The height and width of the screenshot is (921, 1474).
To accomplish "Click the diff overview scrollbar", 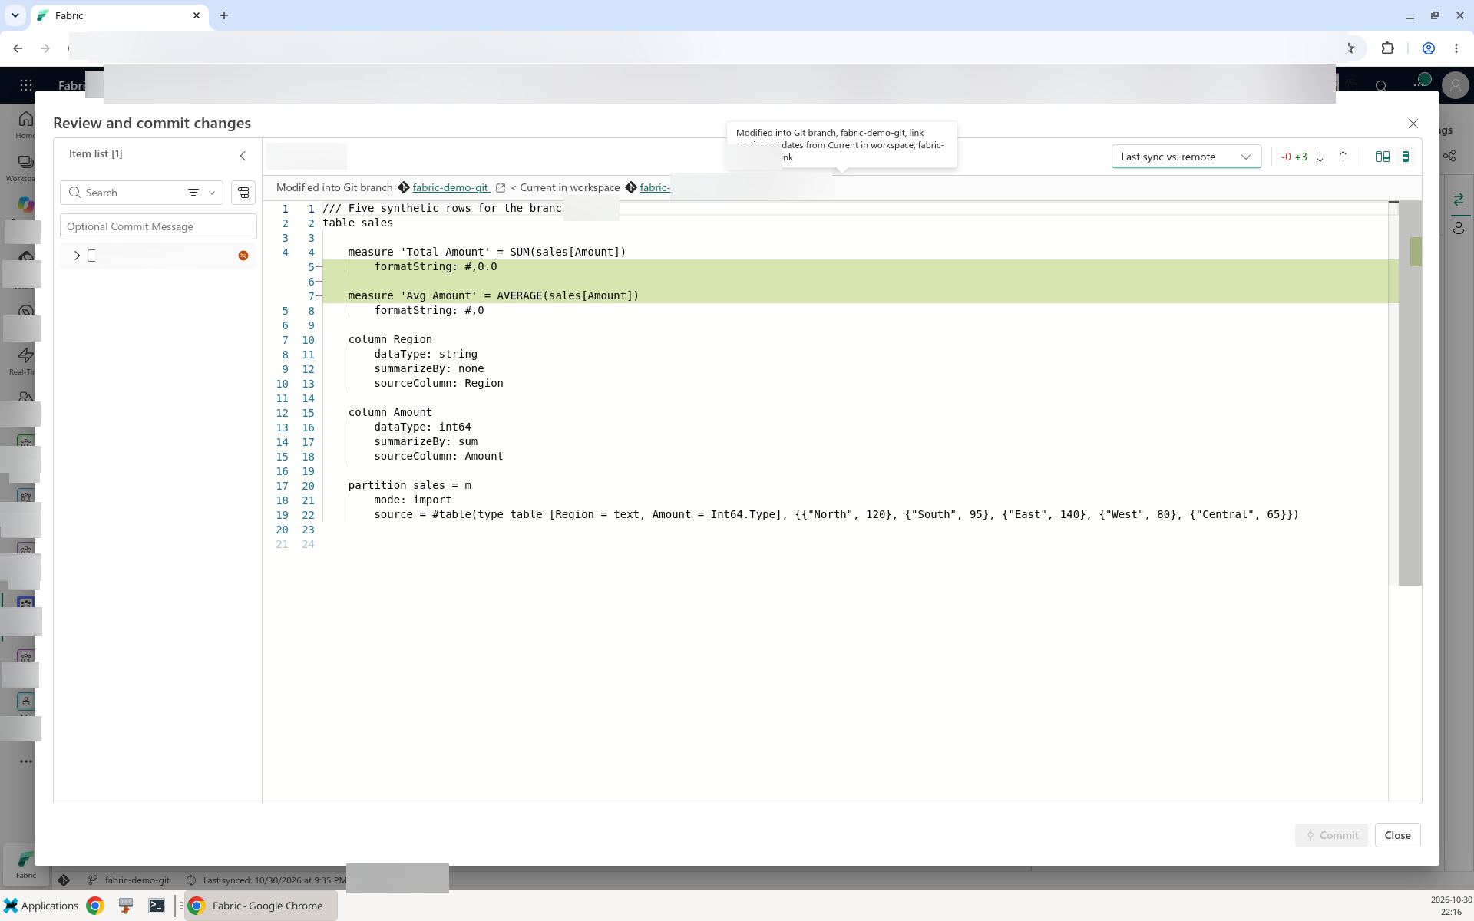I will pos(1410,393).
